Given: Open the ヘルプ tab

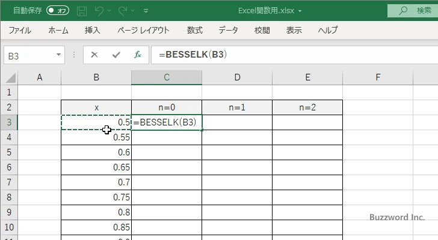Looking at the screenshot, I should coord(328,30).
